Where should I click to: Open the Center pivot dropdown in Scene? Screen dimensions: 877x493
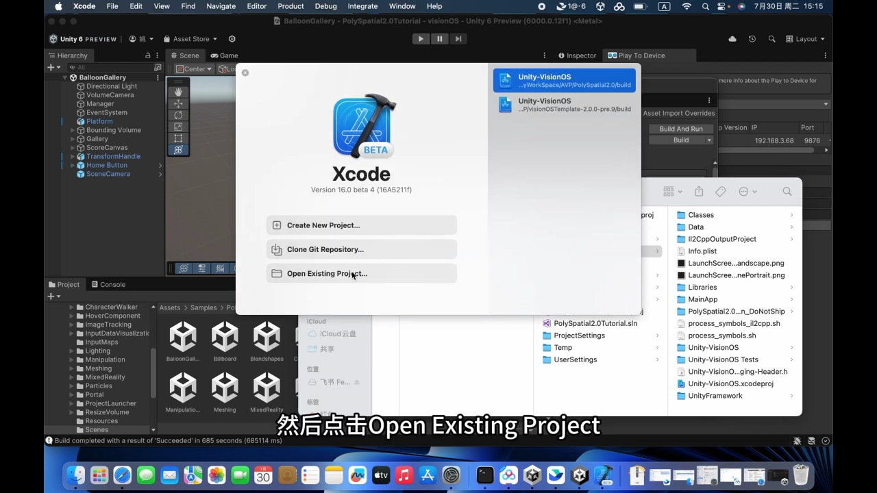pos(194,69)
